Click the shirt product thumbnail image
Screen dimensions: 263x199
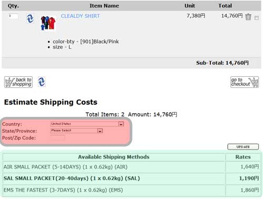(48, 23)
